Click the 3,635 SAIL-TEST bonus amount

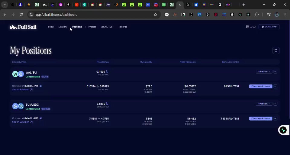point(230,118)
